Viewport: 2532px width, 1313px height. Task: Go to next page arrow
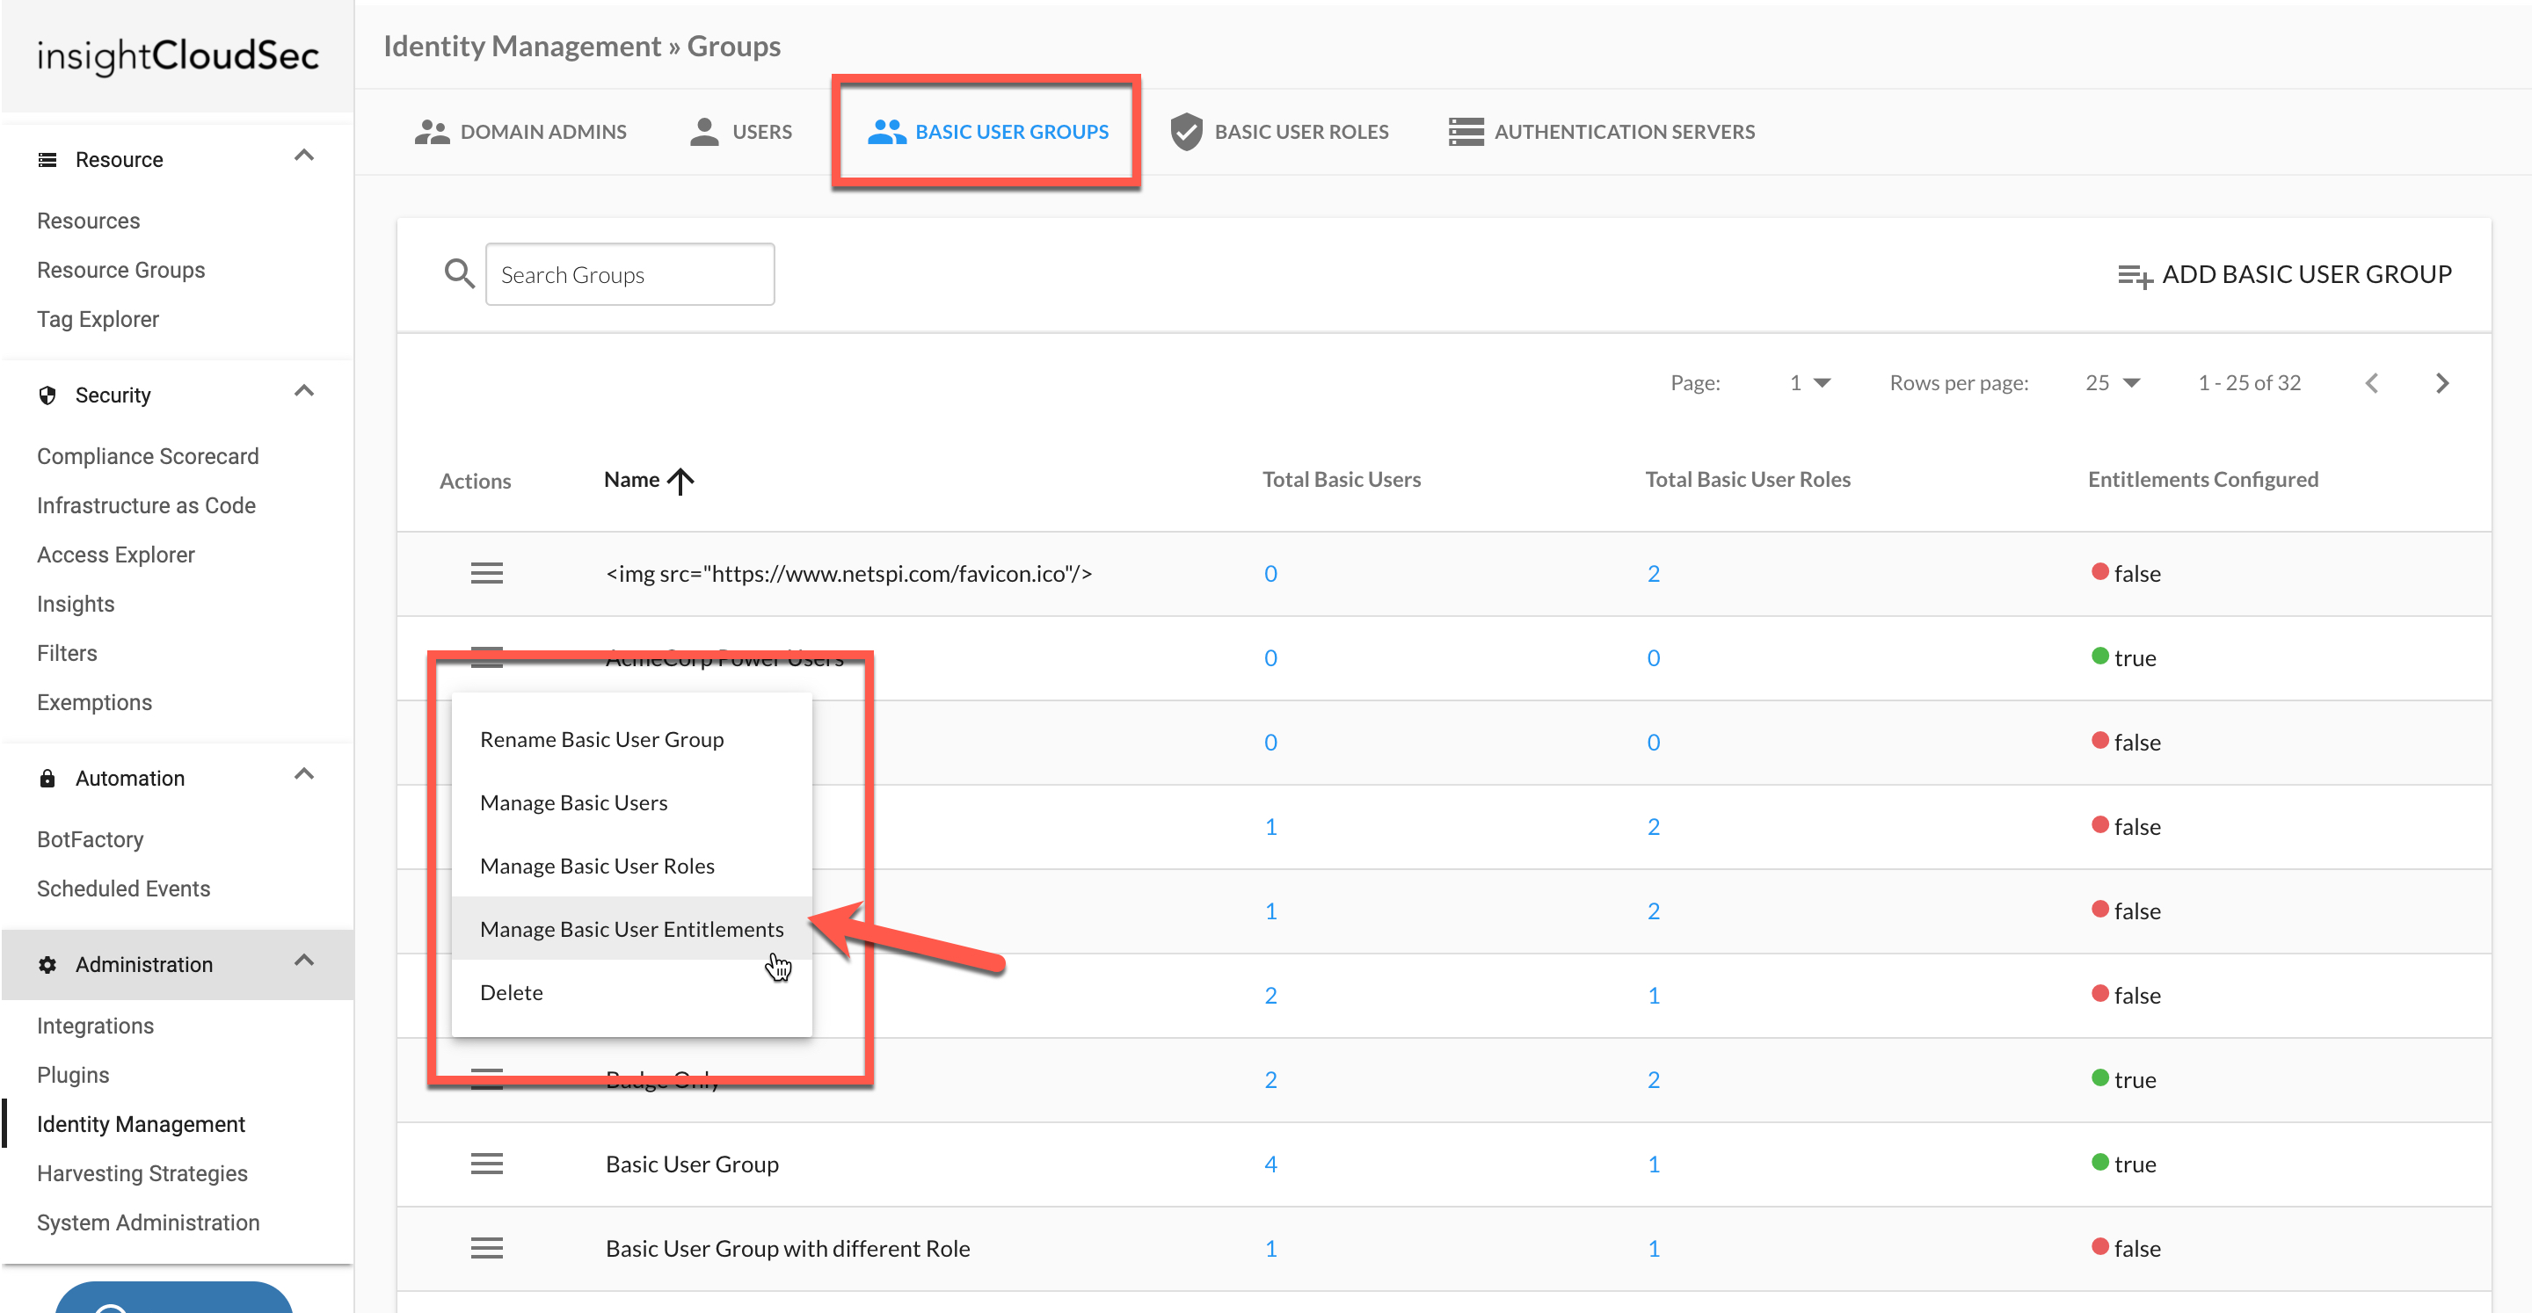(x=2441, y=383)
